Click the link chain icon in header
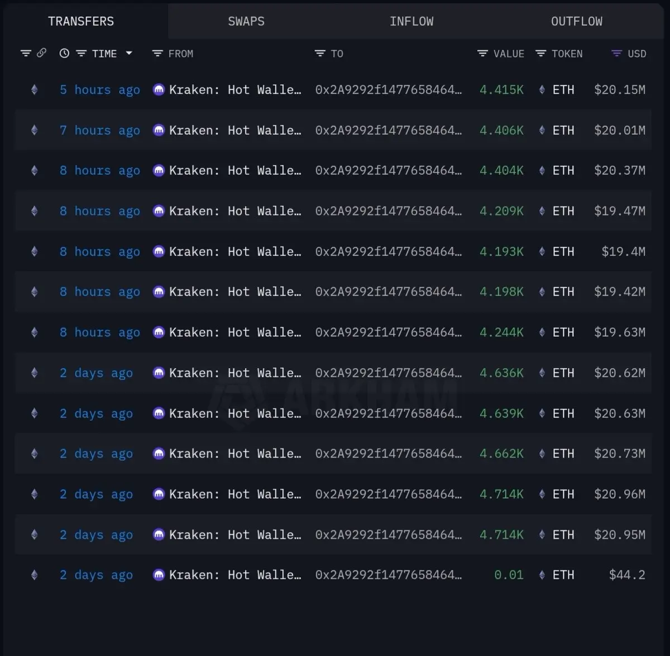This screenshot has width=670, height=656. [x=41, y=53]
